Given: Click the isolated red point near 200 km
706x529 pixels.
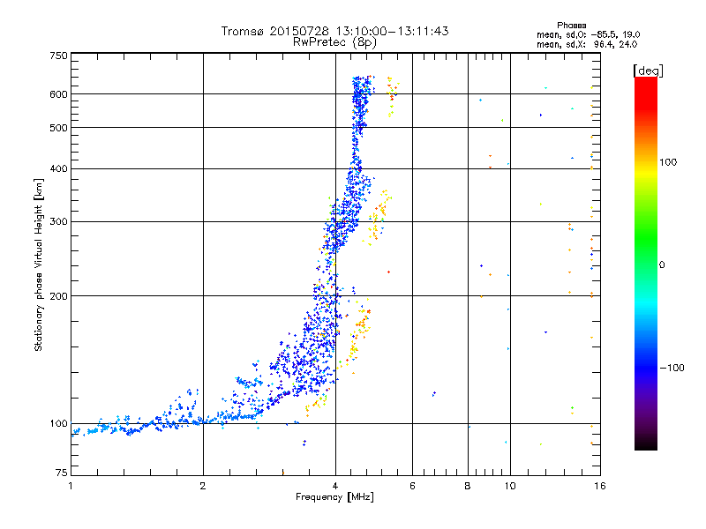Looking at the screenshot, I should tap(388, 272).
